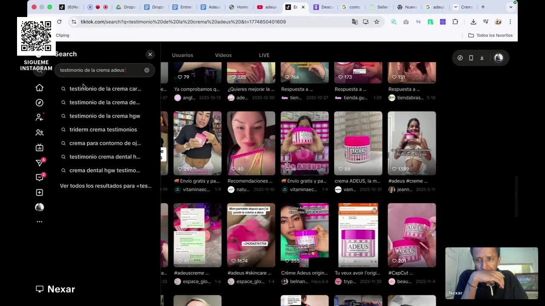Open user link 'belnan...'
545x306 pixels.
coord(299,281)
